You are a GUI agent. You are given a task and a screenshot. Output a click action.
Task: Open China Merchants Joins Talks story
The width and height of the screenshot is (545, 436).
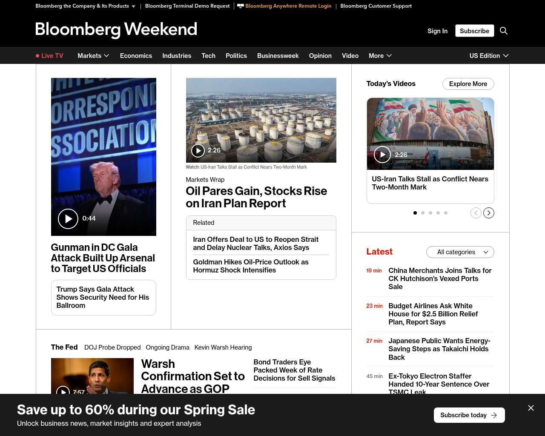[440, 278]
